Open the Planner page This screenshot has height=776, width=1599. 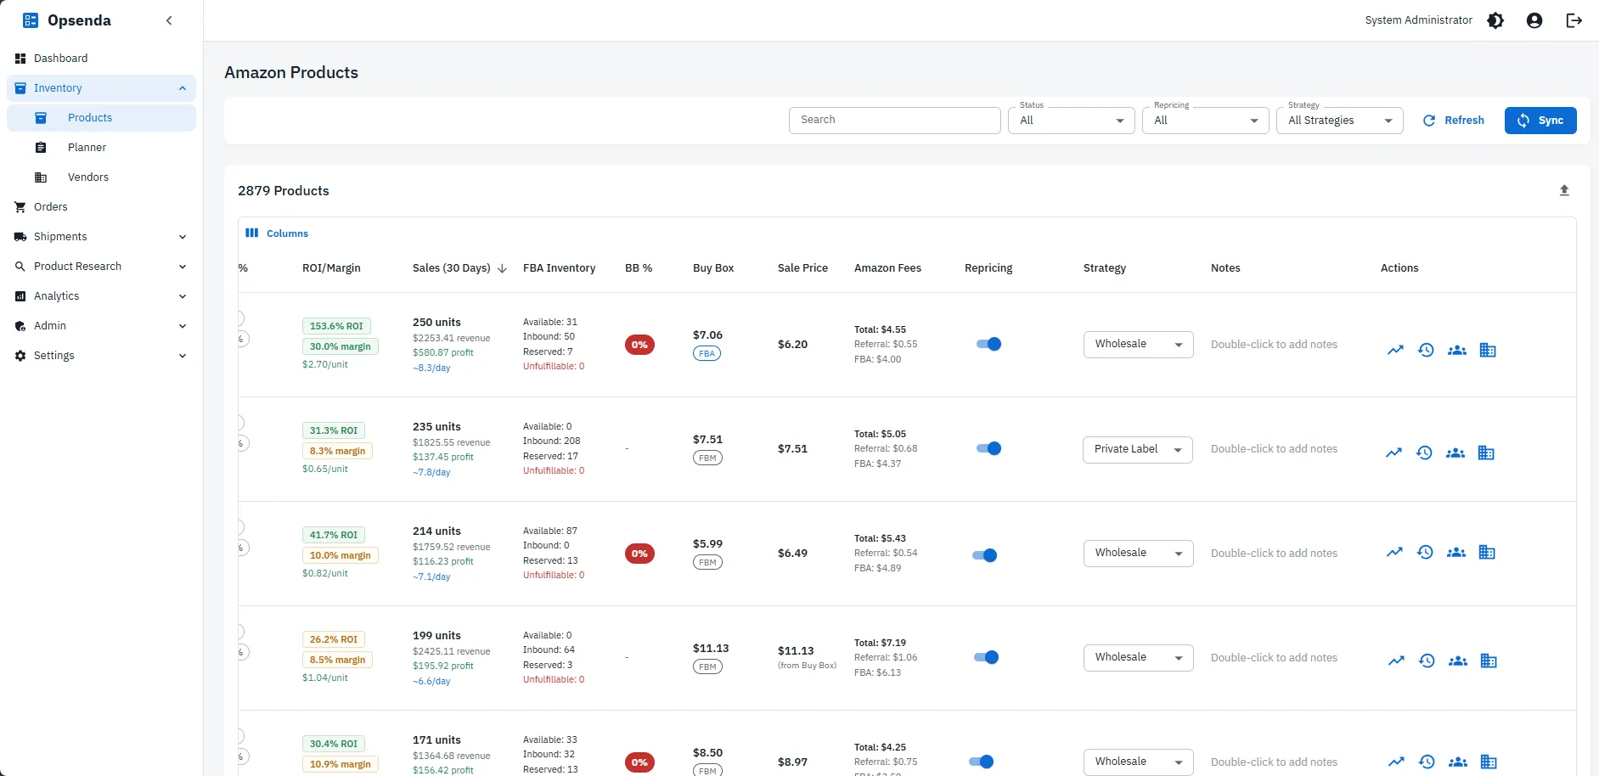click(x=101, y=148)
